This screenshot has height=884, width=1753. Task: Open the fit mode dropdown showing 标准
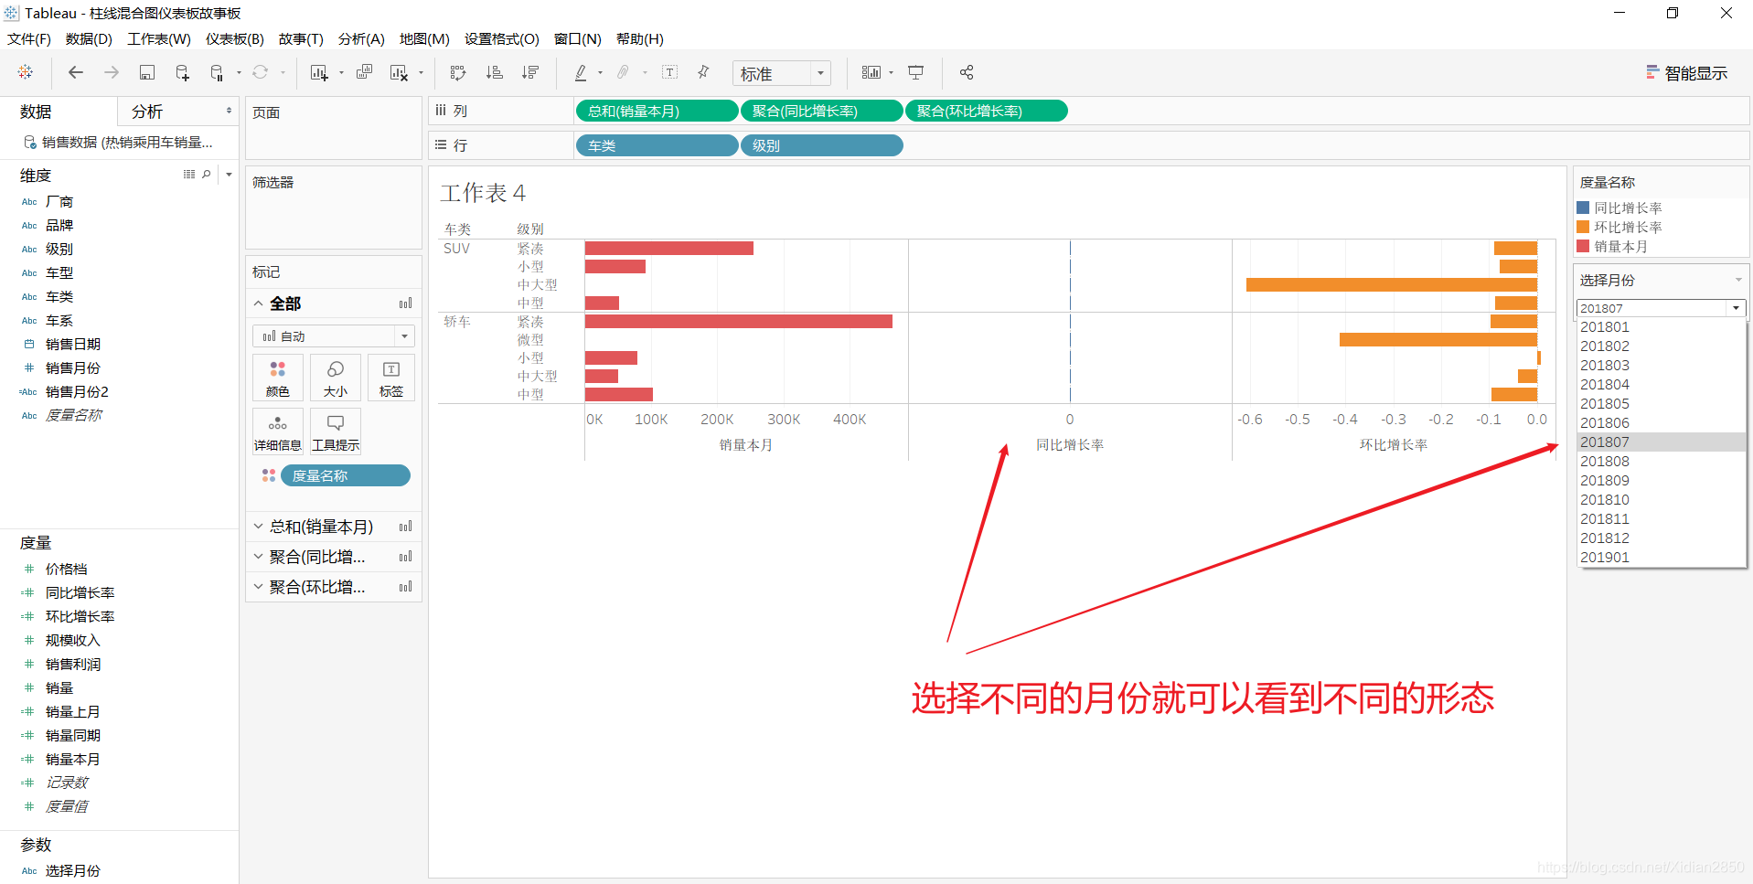tap(781, 73)
